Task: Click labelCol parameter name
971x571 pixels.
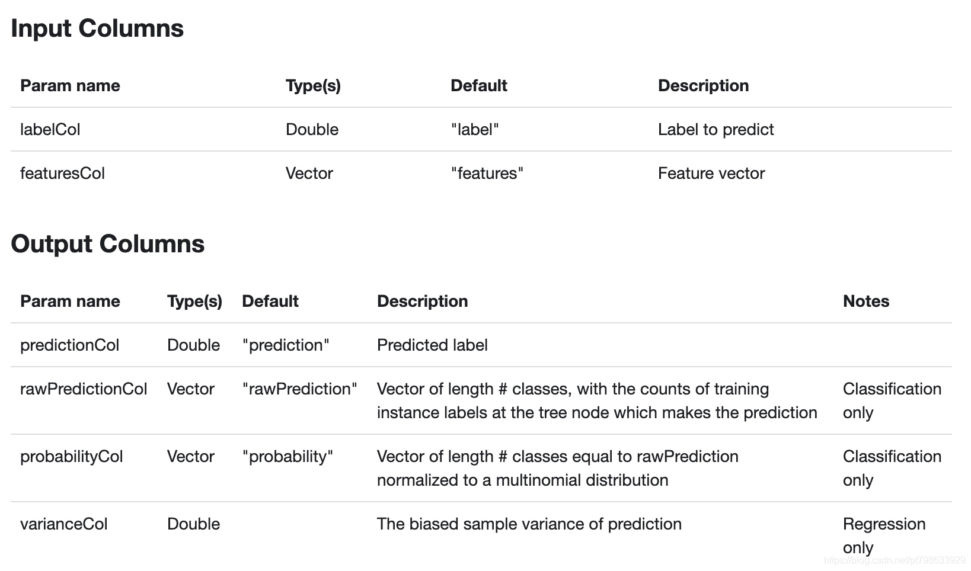Action: (50, 130)
